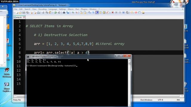
Task: Open Replace dialog from the toolbar
Action: 68,12
